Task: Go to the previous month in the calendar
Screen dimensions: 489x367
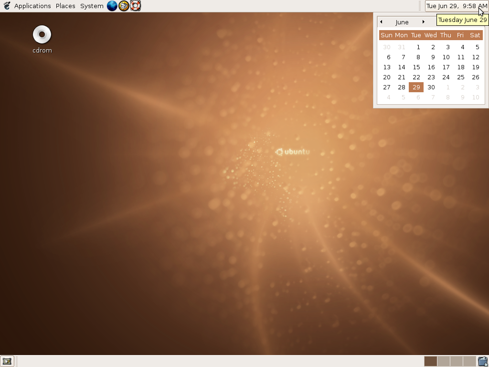Action: tap(381, 22)
